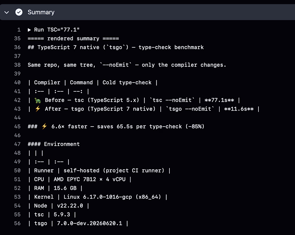Click the Runner self-hosted row

pyautogui.click(x=99, y=171)
